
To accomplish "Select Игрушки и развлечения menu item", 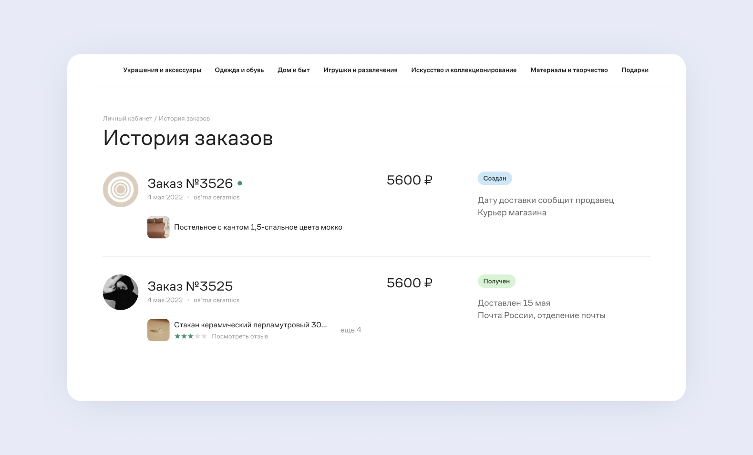I will tap(361, 70).
